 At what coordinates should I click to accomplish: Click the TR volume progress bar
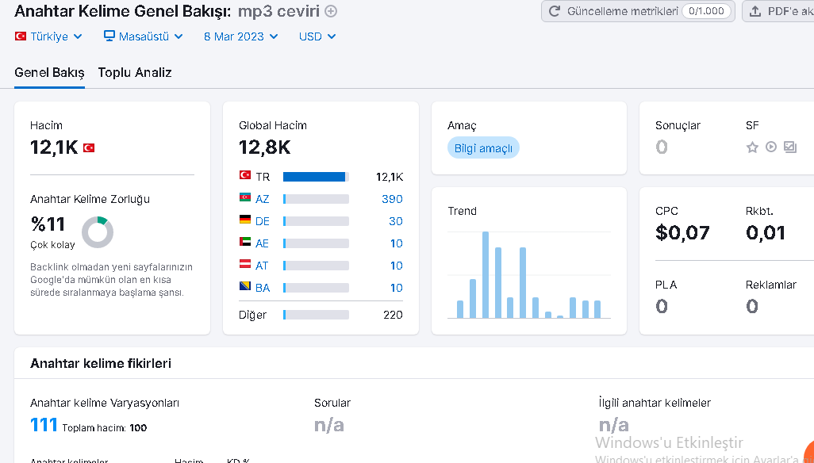316,177
